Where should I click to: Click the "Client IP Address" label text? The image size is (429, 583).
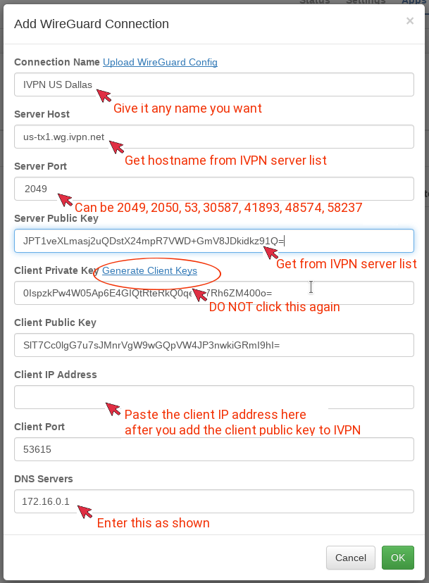coord(56,375)
